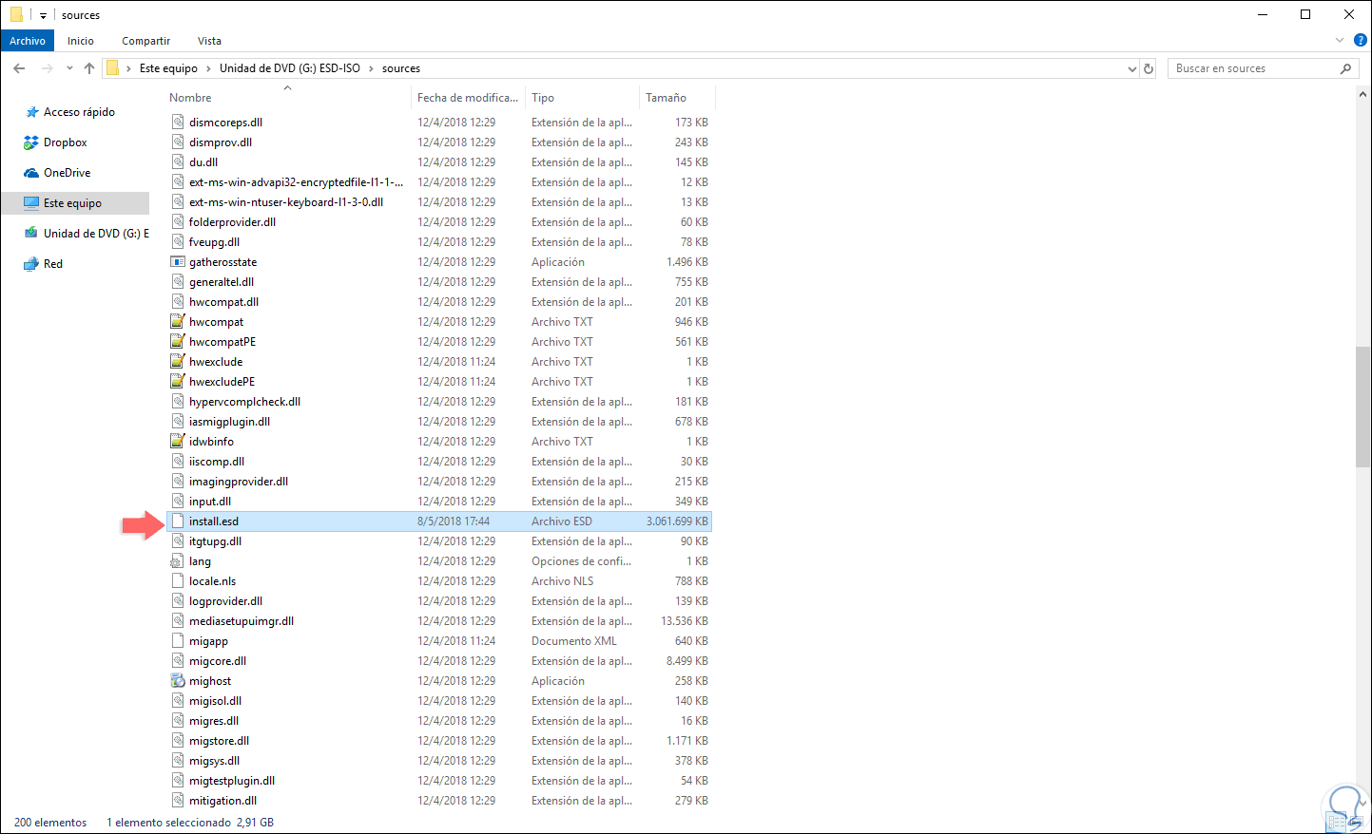1372x834 pixels.
Task: Expand the address bar history dropdown
Action: 1131,68
